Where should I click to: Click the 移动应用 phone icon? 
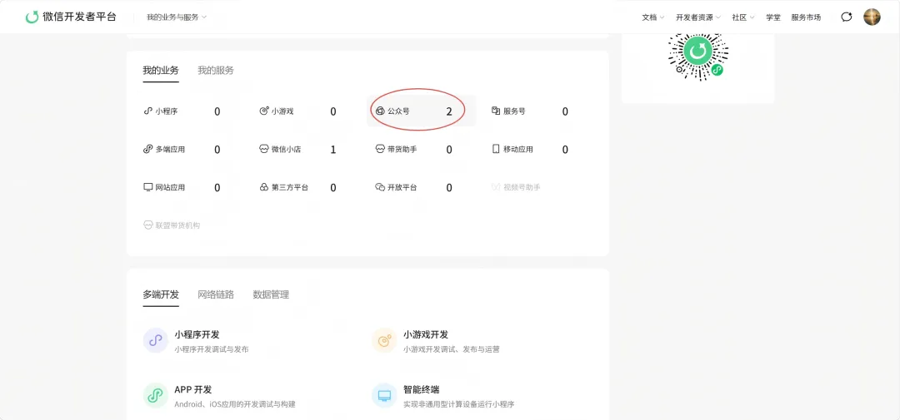pyautogui.click(x=496, y=149)
